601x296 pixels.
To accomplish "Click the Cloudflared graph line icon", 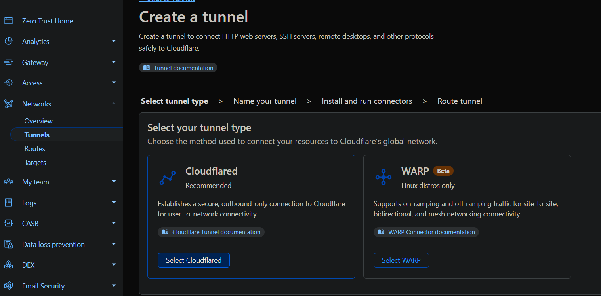I will pyautogui.click(x=167, y=178).
